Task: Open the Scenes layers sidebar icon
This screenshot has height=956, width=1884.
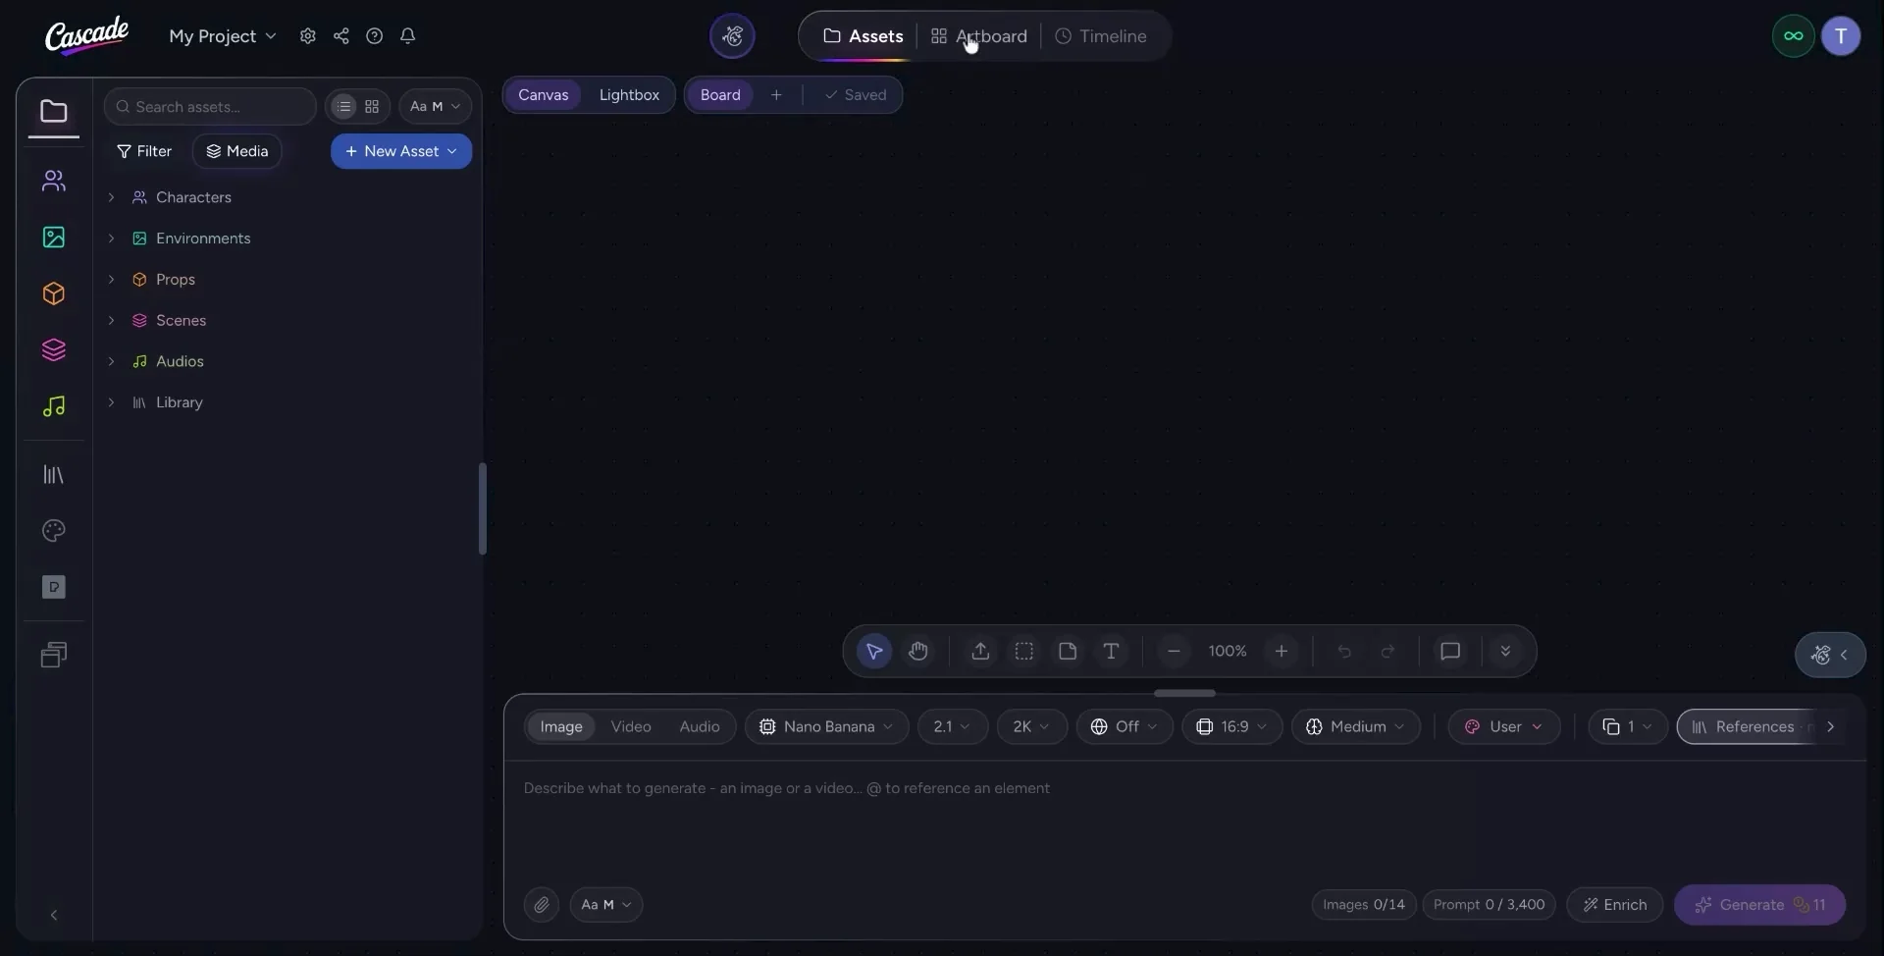Action: (54, 350)
